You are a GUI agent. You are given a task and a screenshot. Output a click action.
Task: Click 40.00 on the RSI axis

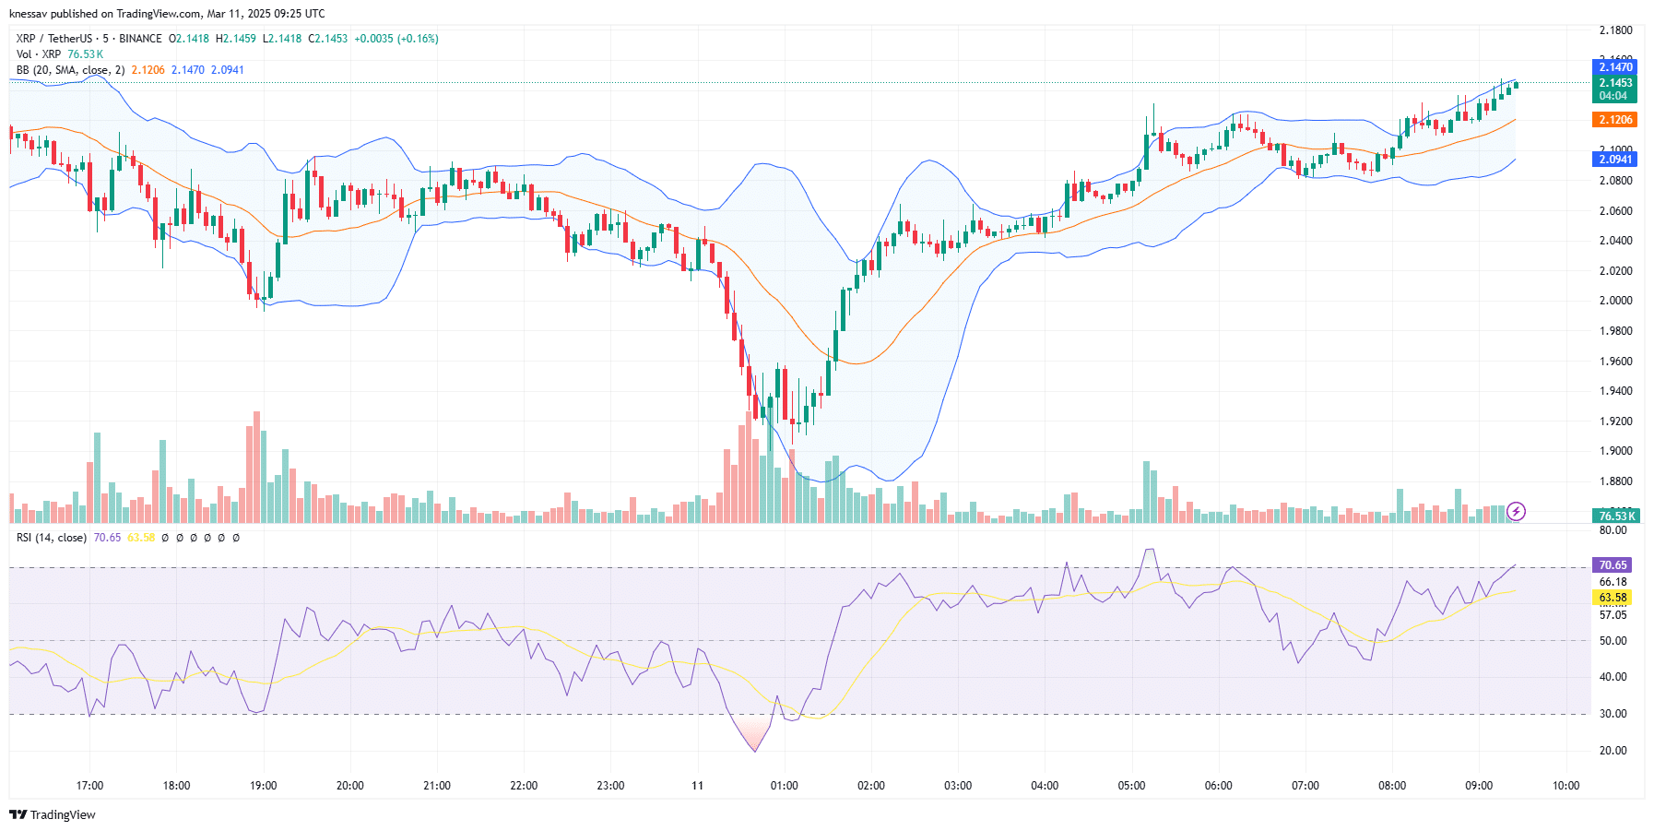pos(1613,677)
